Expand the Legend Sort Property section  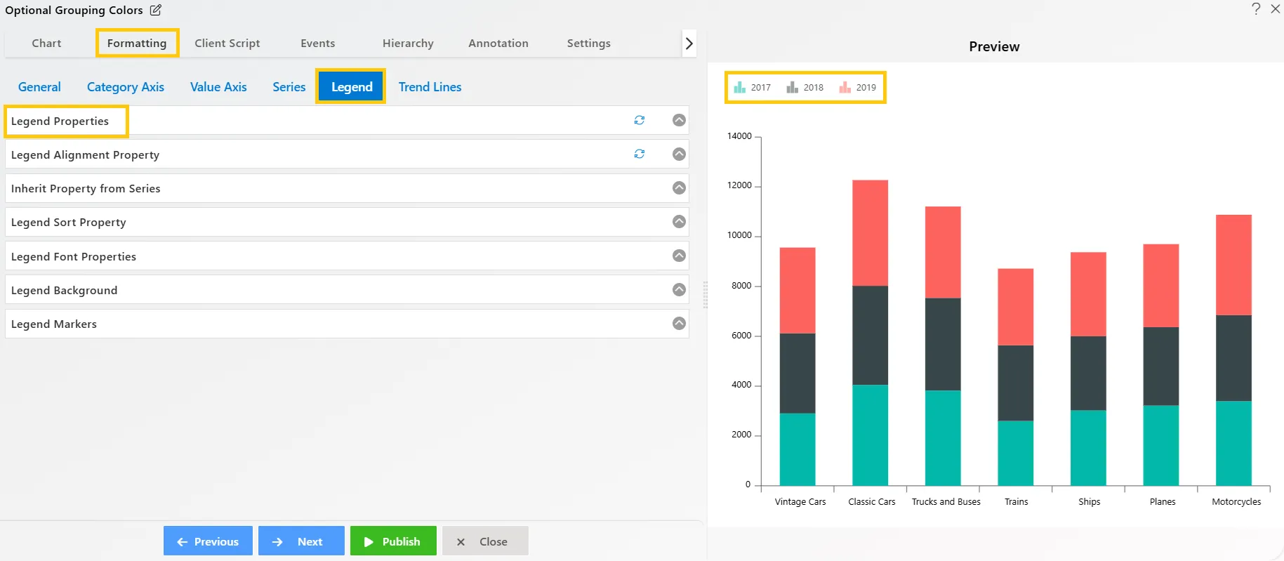point(679,221)
